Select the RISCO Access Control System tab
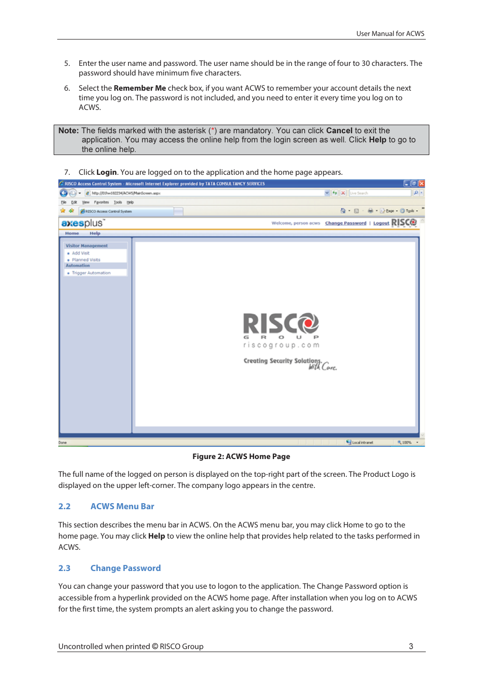The width and height of the screenshot is (483, 684). pos(127,211)
